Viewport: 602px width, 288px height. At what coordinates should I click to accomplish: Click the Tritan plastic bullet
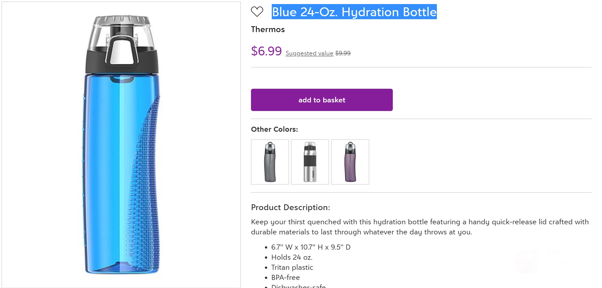(292, 267)
